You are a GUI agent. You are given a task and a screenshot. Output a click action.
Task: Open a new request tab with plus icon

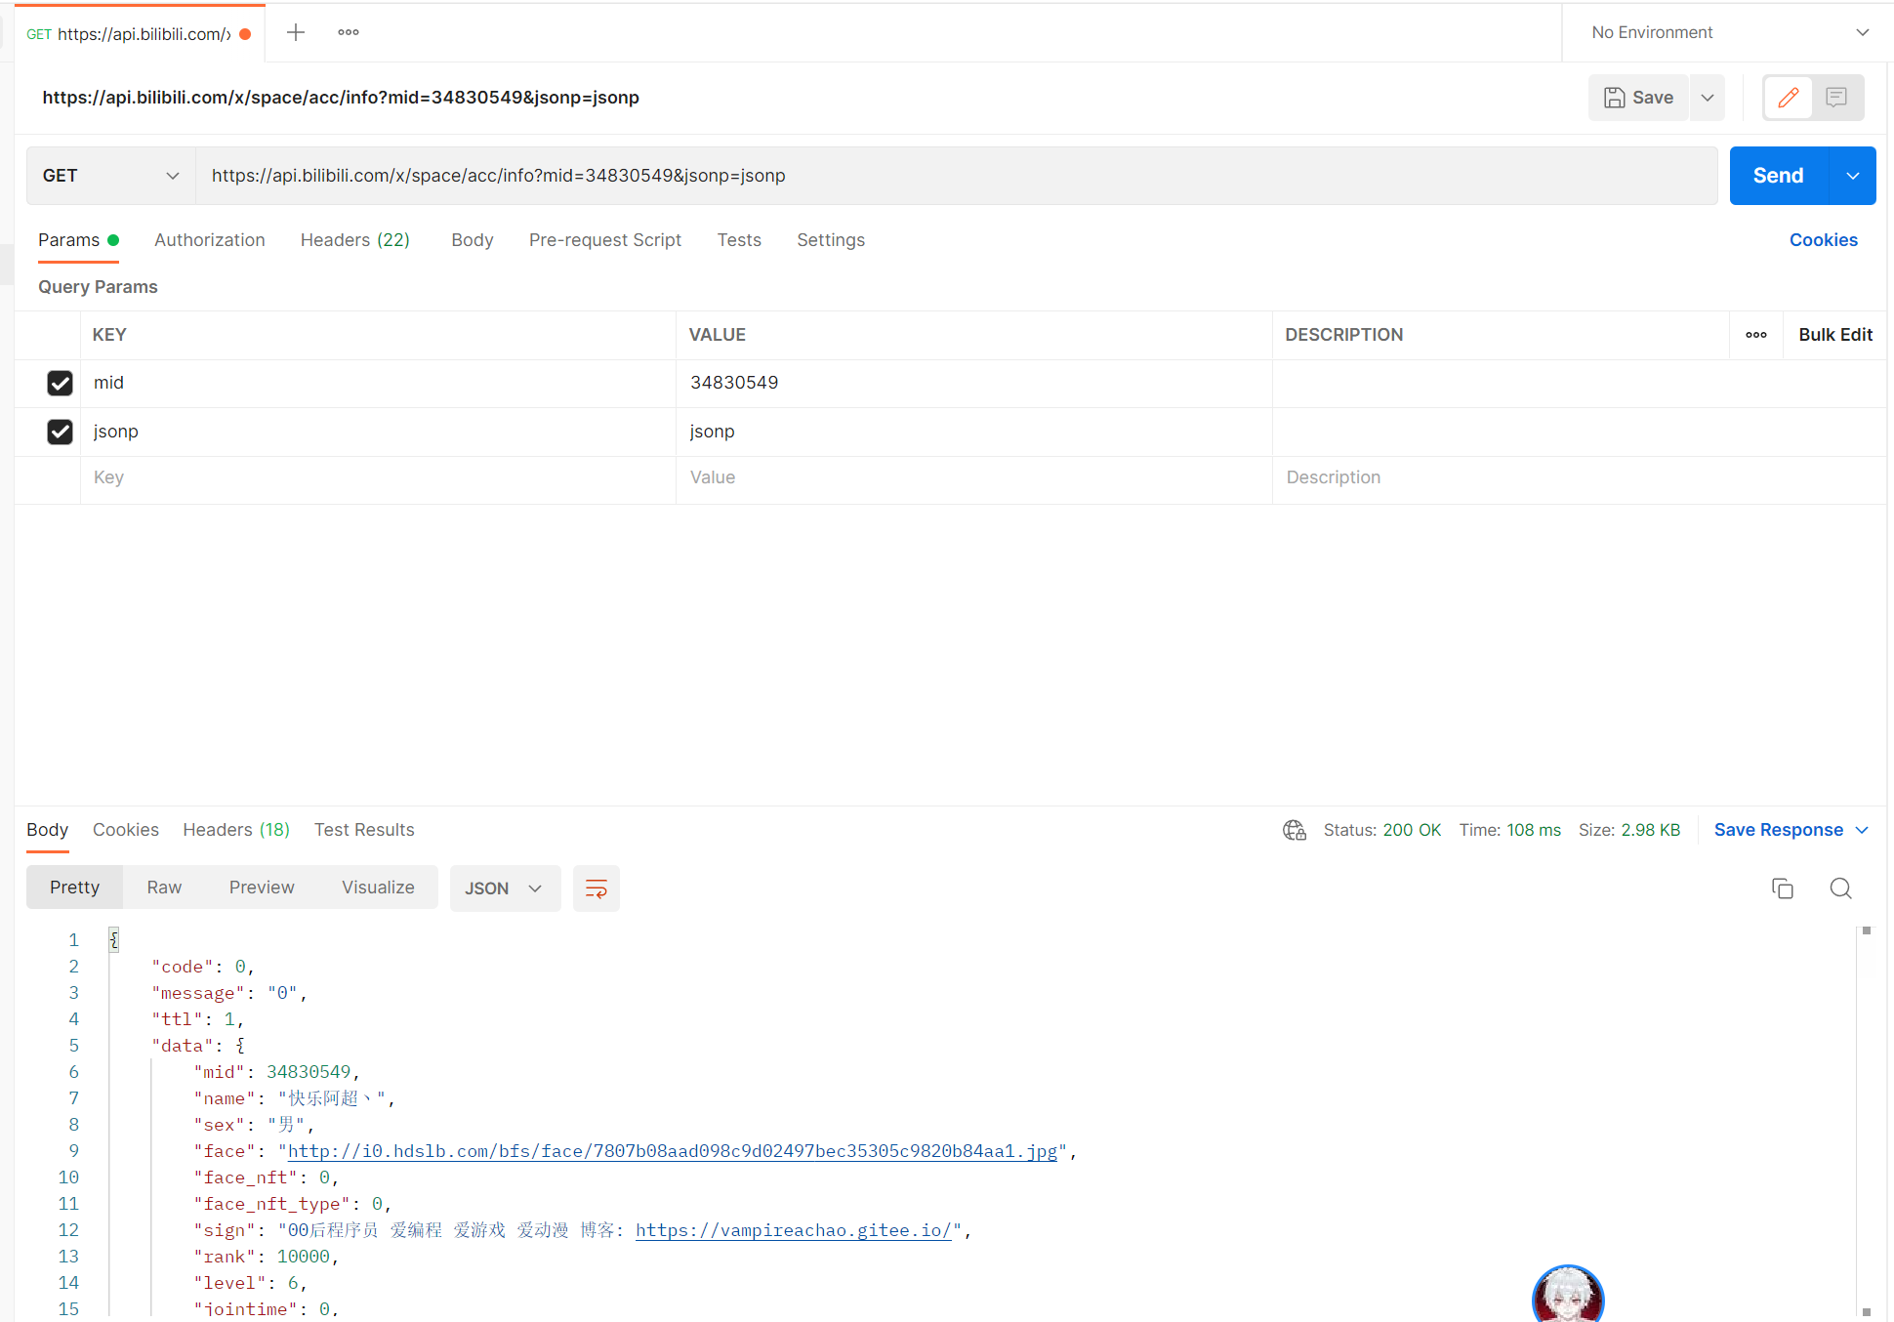[296, 32]
